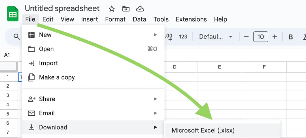Toggle bold formatting
This screenshot has height=138, width=306.
(291, 37)
